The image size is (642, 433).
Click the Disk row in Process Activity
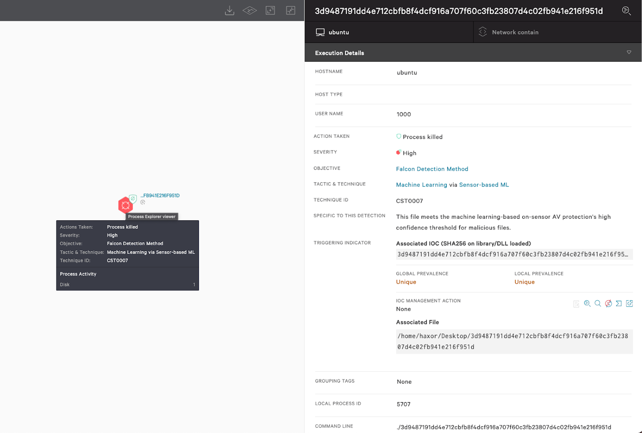(127, 285)
